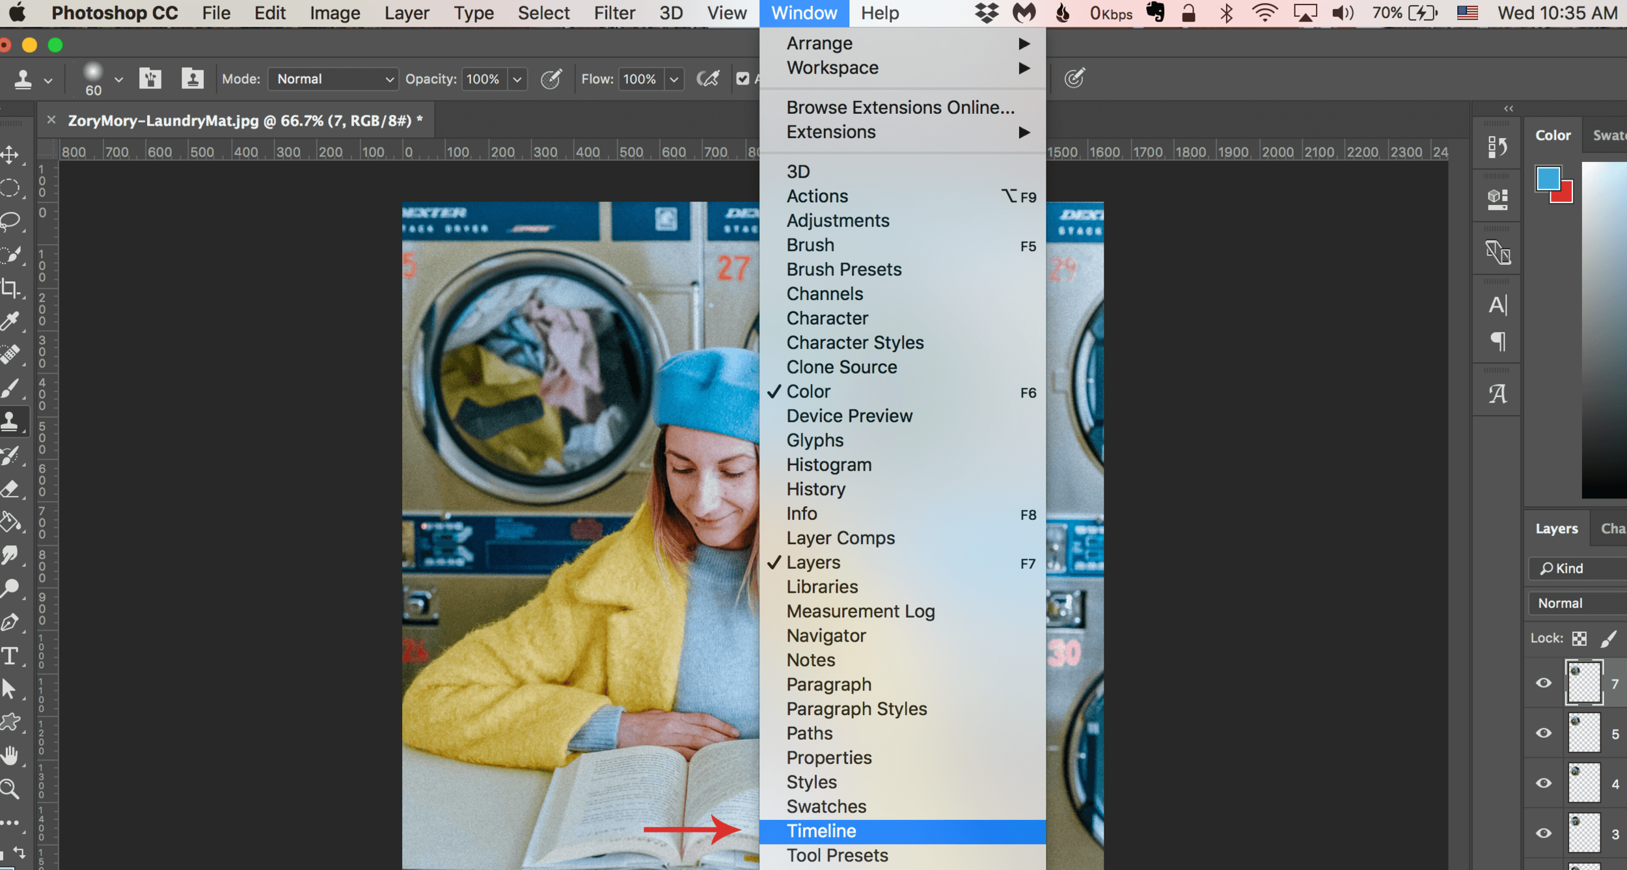Select the Brush tool
The image size is (1627, 870).
10,388
